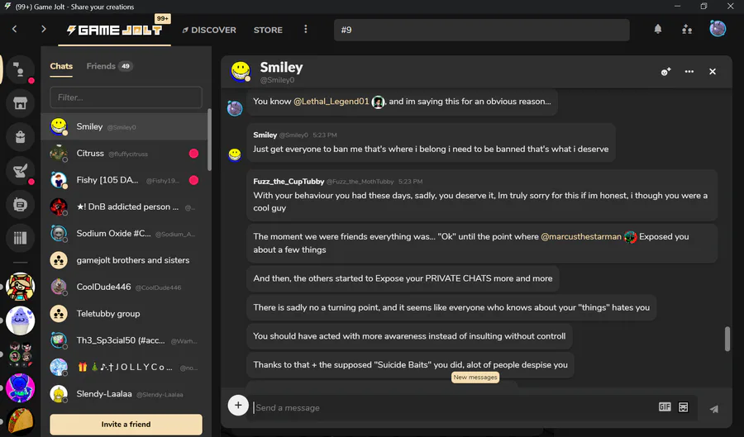Switch to the Chats tab
This screenshot has width=744, height=437.
61,66
